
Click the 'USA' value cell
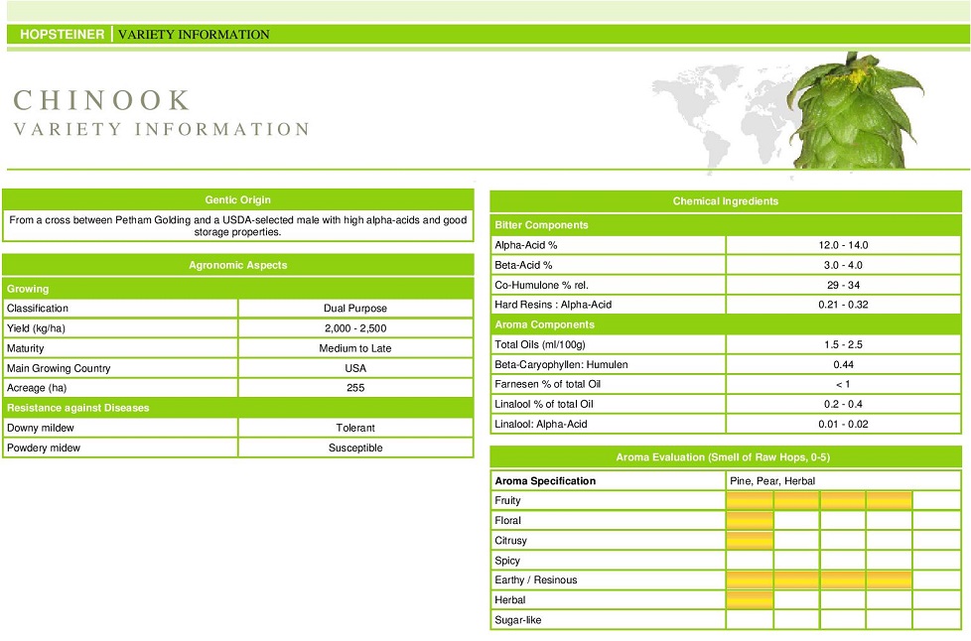pyautogui.click(x=355, y=368)
